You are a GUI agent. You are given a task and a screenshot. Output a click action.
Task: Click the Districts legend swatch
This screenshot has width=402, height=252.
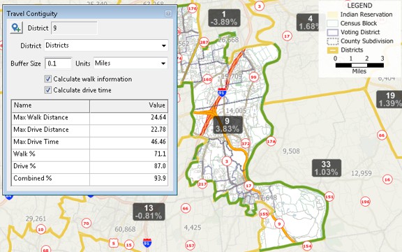332,50
